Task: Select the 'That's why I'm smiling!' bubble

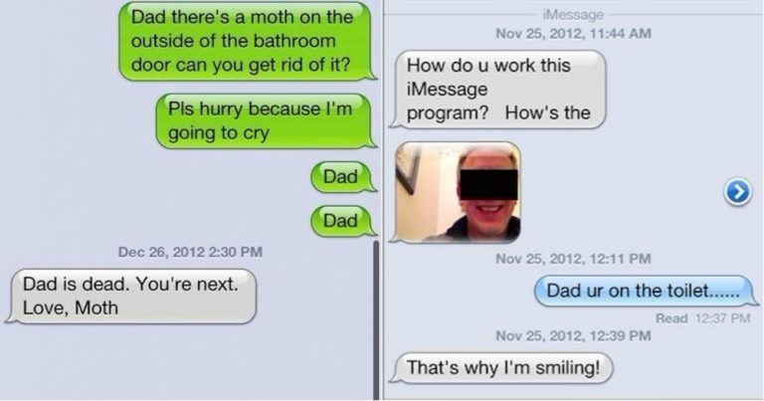Action: (x=501, y=367)
